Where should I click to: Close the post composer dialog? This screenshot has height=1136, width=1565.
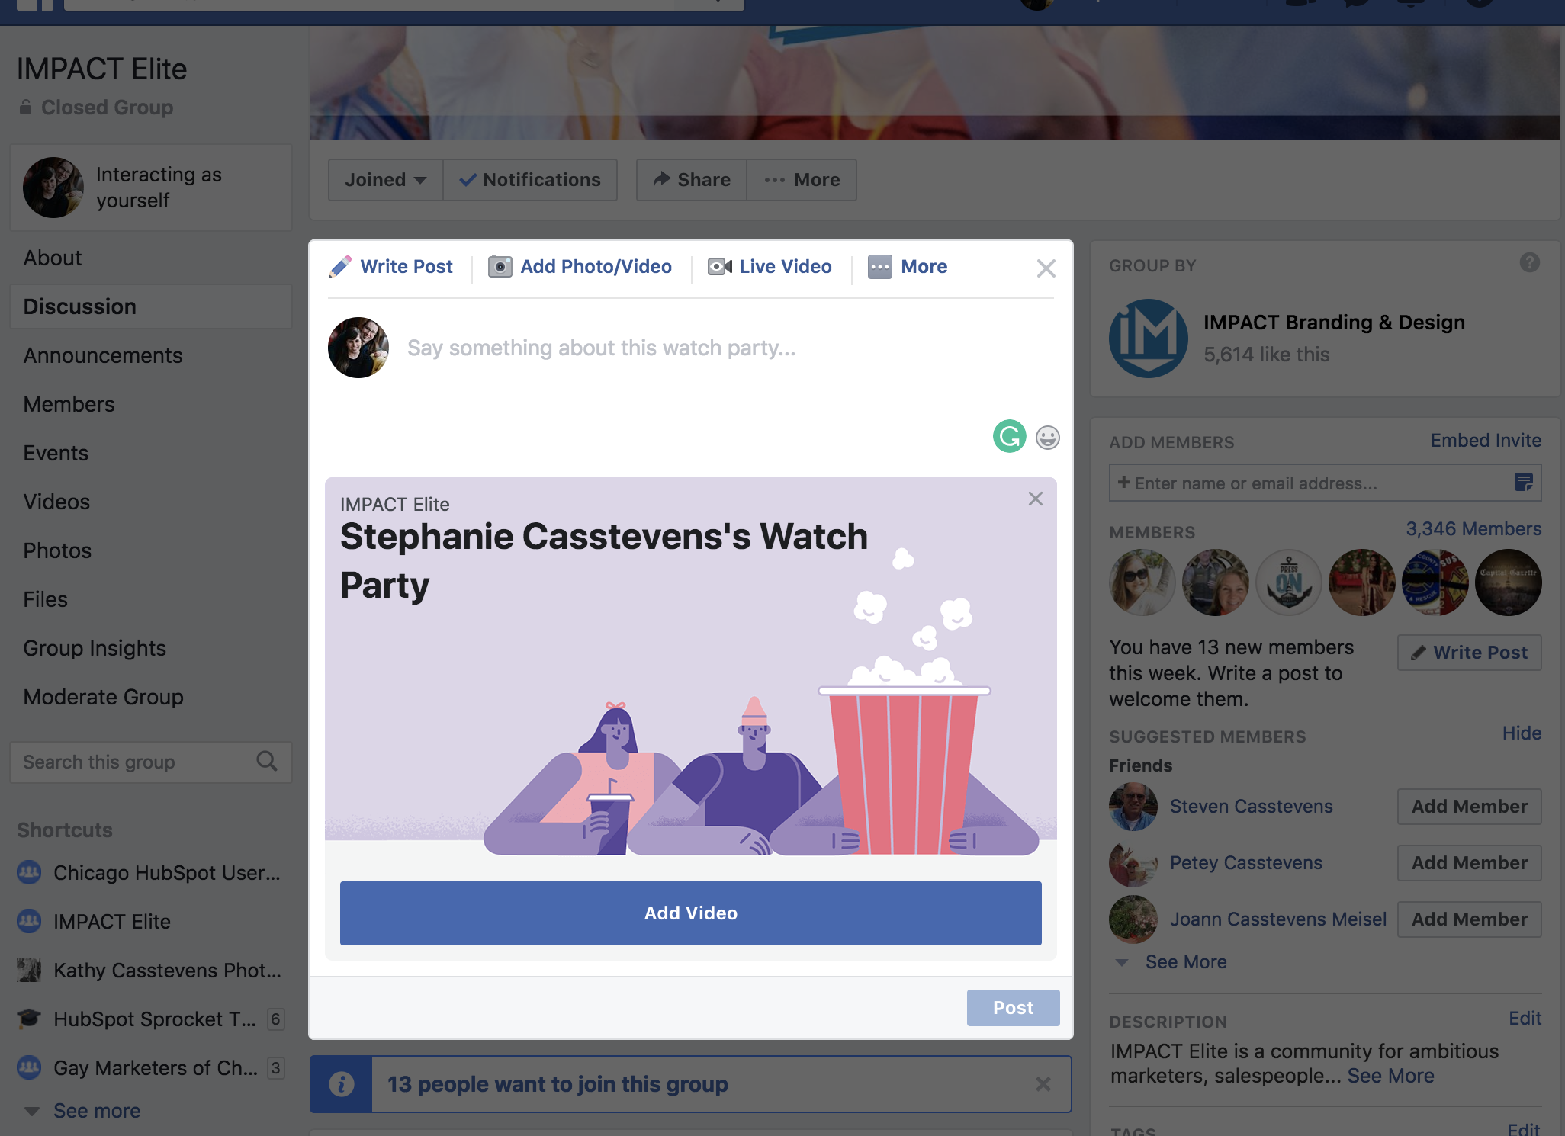click(1046, 268)
